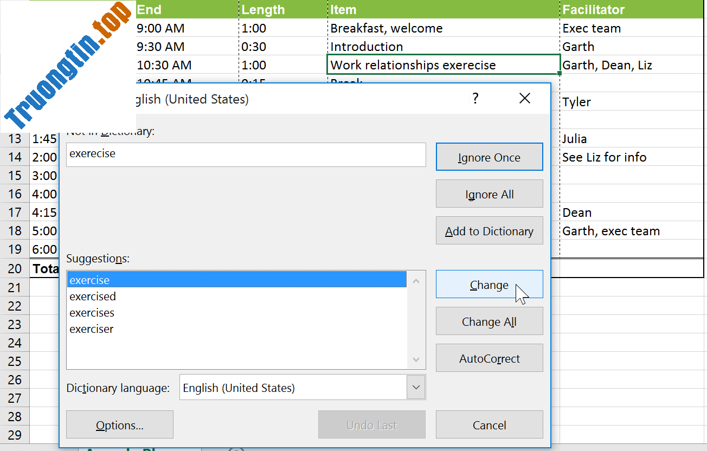Select cell 'Work relationships exerecise'

pos(444,65)
